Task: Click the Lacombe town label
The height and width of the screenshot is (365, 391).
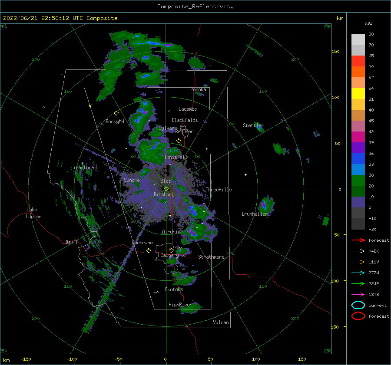Action: (x=188, y=109)
